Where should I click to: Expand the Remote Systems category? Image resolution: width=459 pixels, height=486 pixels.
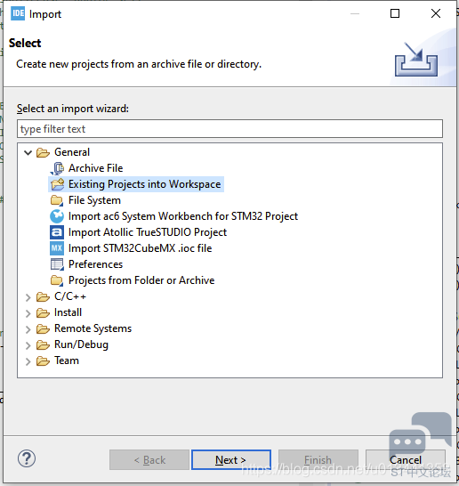coord(28,328)
